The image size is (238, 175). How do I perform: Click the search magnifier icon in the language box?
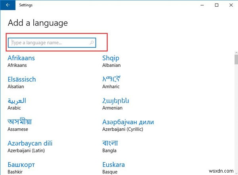tap(92, 43)
